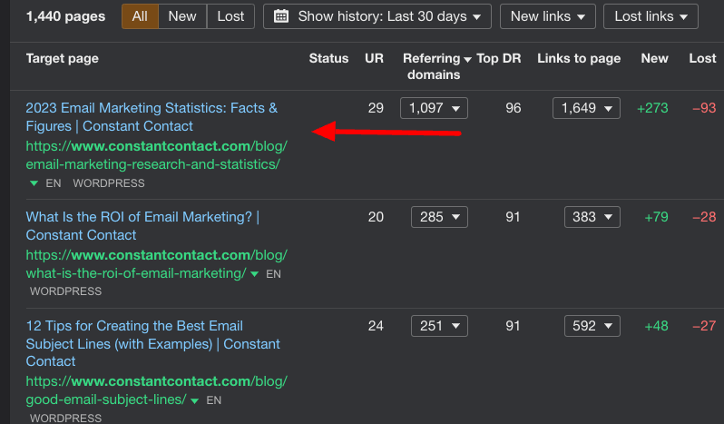
Task: Click the +273 new links value
Action: tap(652, 108)
